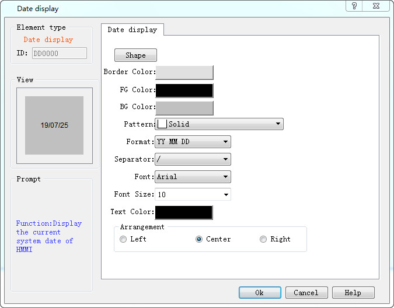Click the Pattern preview box next to Solid
The height and width of the screenshot is (308, 394).
(x=162, y=124)
